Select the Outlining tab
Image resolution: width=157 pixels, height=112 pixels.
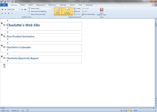click(13, 5)
